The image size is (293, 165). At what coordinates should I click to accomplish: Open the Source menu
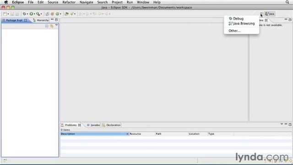[53, 2]
